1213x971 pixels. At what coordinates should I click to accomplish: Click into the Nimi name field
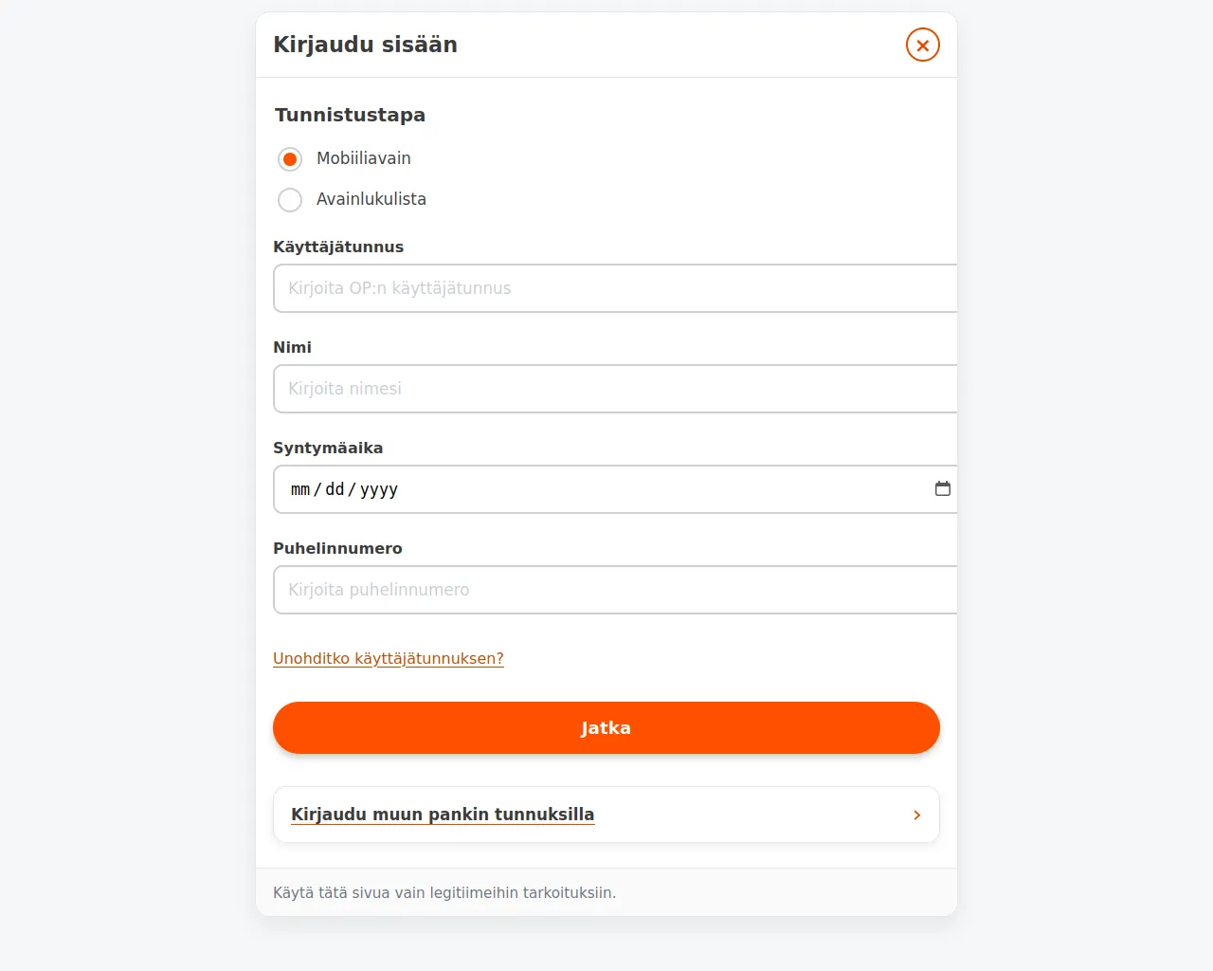click(x=614, y=389)
